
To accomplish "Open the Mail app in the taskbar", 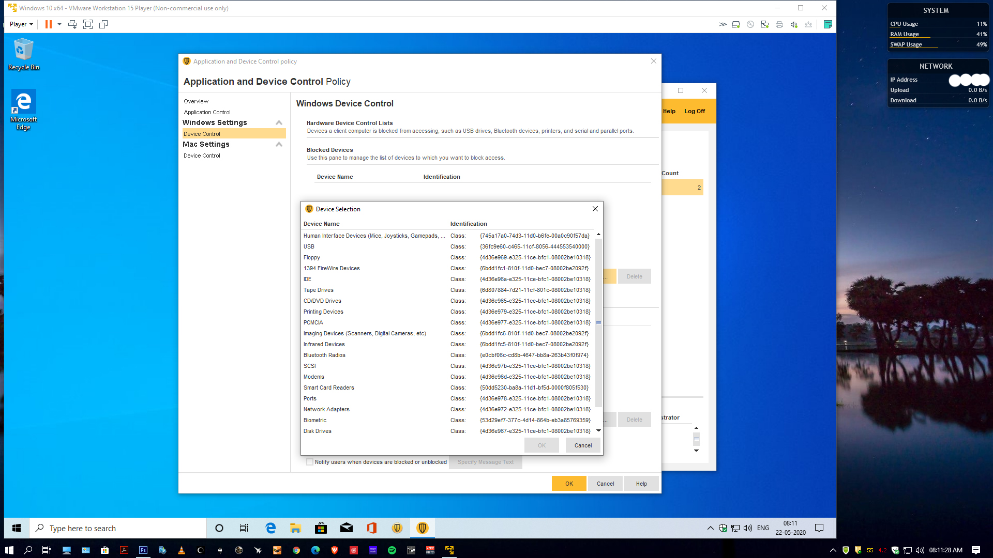I will tap(347, 528).
